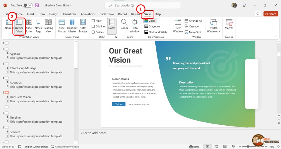Open the Record tab
The image size is (281, 149).
click(x=122, y=14)
